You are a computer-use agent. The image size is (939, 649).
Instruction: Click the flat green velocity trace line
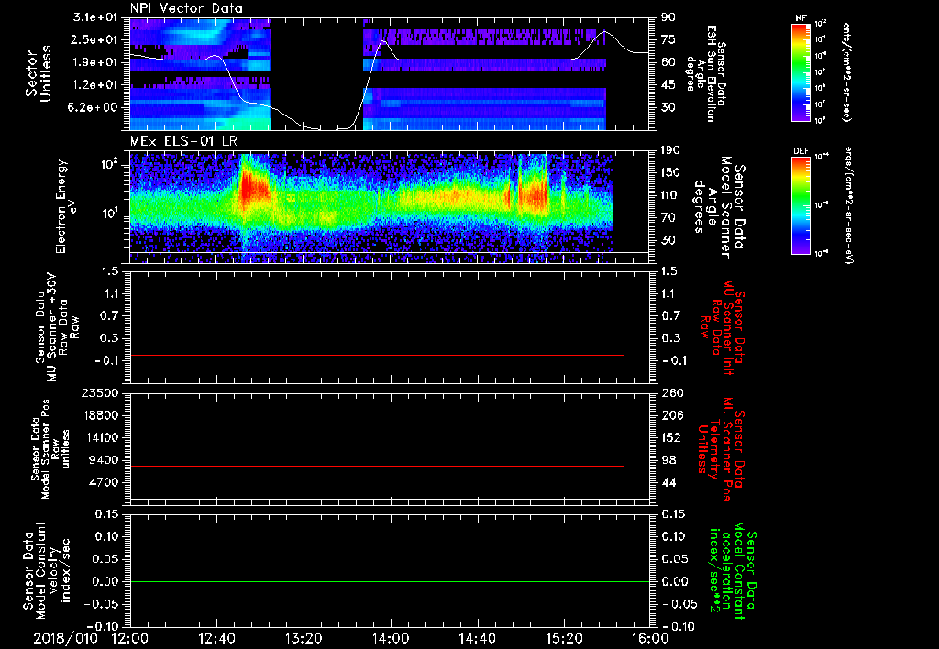pyautogui.click(x=390, y=581)
